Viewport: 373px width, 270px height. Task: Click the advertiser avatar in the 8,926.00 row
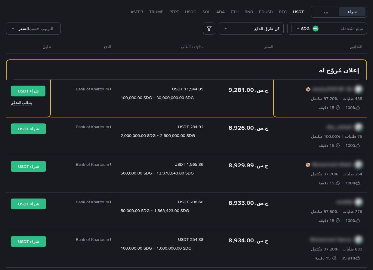pyautogui.click(x=358, y=127)
